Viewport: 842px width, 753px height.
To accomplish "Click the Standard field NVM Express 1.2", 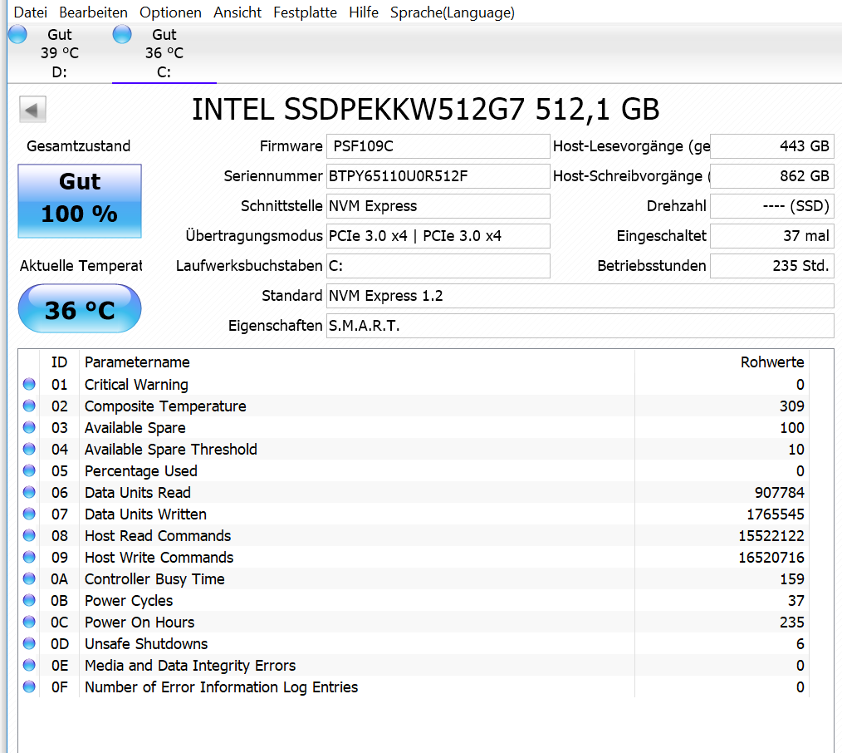I will (580, 296).
